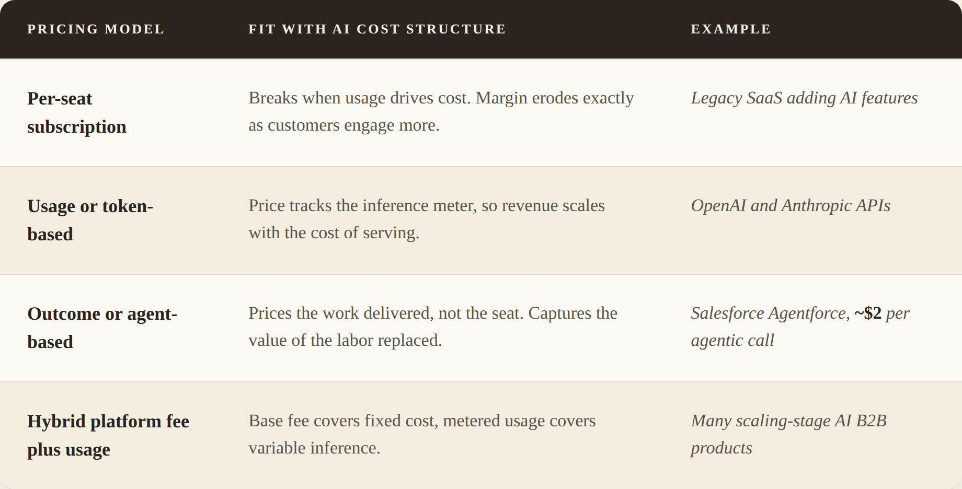Select the 'OpenAI and Anthropic APIs' example
Image resolution: width=962 pixels, height=489 pixels.
791,205
